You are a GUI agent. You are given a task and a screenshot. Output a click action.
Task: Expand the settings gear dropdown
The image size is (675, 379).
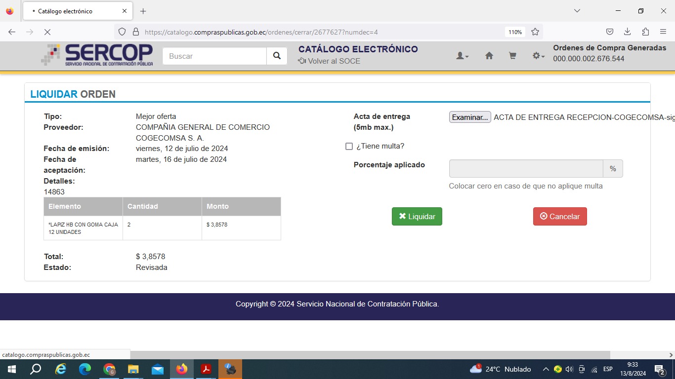click(538, 56)
